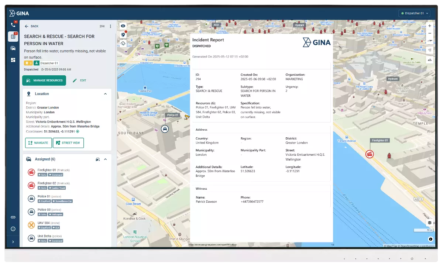Screen dimensions: 443x265
Task: Open the map layers stack button
Action: 430,223
